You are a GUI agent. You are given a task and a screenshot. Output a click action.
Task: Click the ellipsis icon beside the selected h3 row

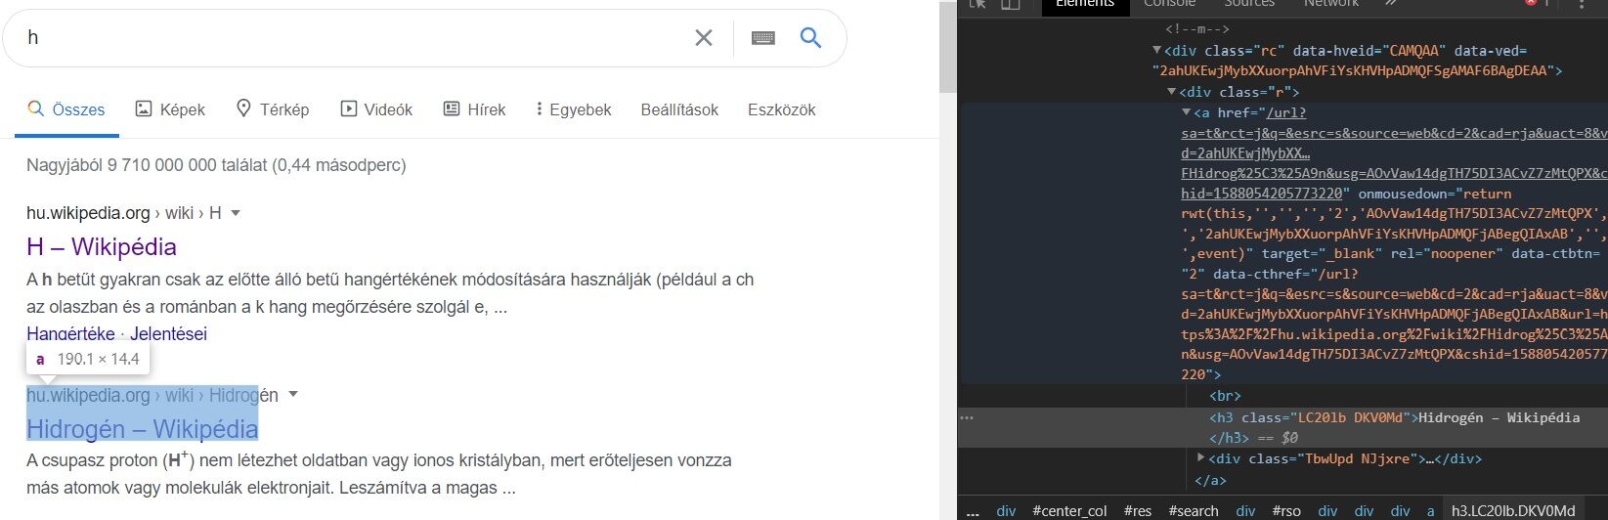[x=967, y=417]
